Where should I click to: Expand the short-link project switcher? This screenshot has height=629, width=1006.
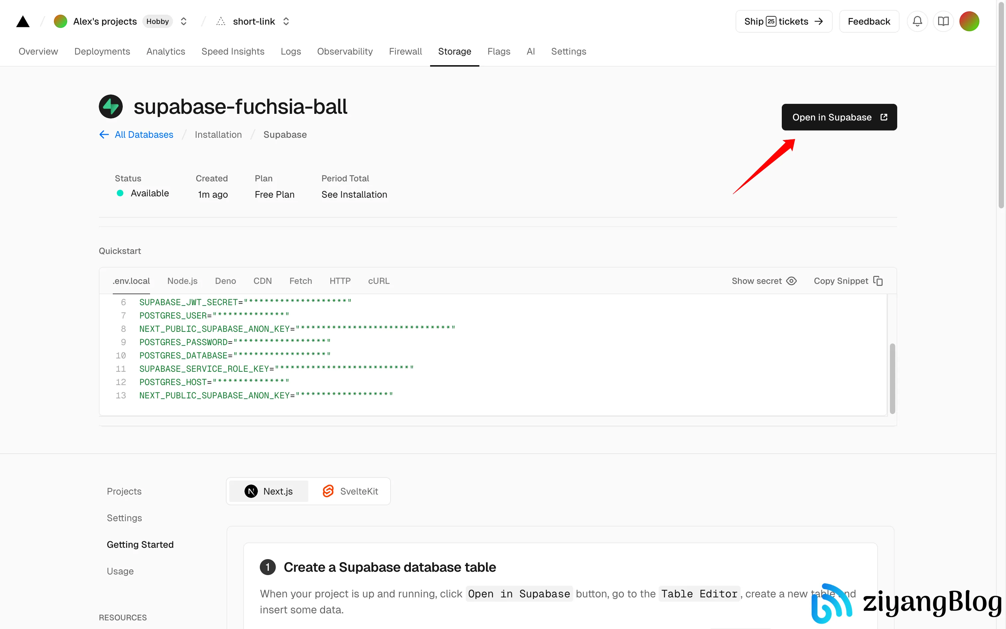[286, 21]
